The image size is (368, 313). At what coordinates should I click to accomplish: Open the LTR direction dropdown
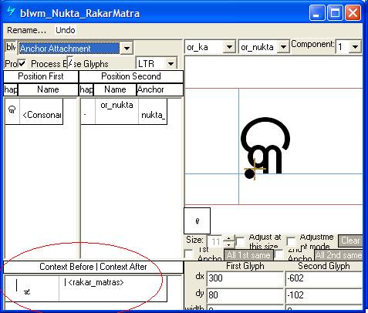click(x=170, y=63)
